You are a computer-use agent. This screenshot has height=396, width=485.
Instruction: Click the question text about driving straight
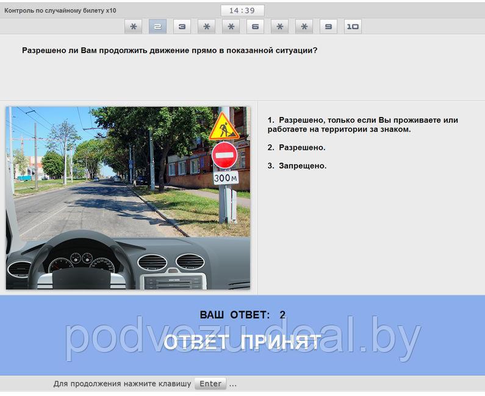coord(170,51)
